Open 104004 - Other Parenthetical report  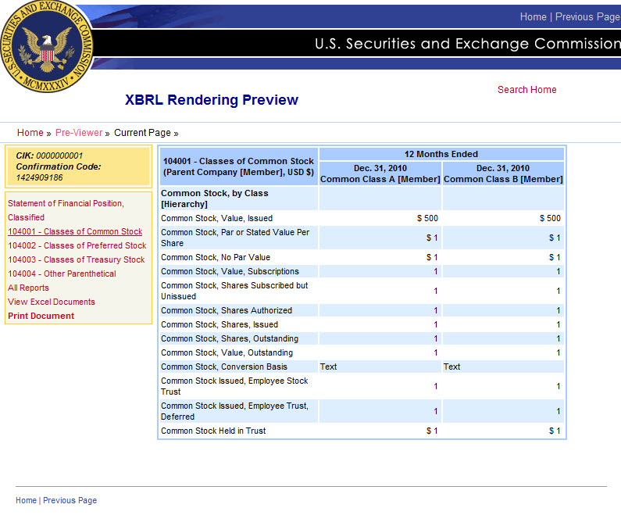[62, 274]
